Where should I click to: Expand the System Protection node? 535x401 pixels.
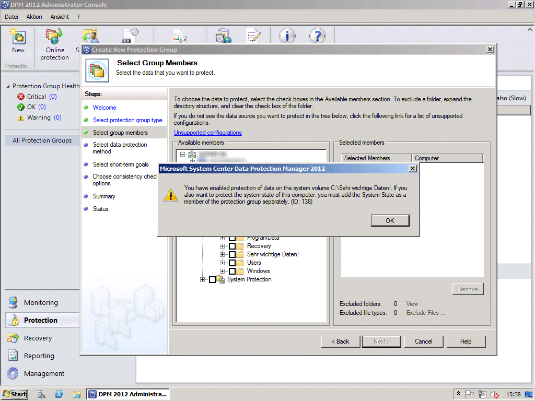coord(202,280)
